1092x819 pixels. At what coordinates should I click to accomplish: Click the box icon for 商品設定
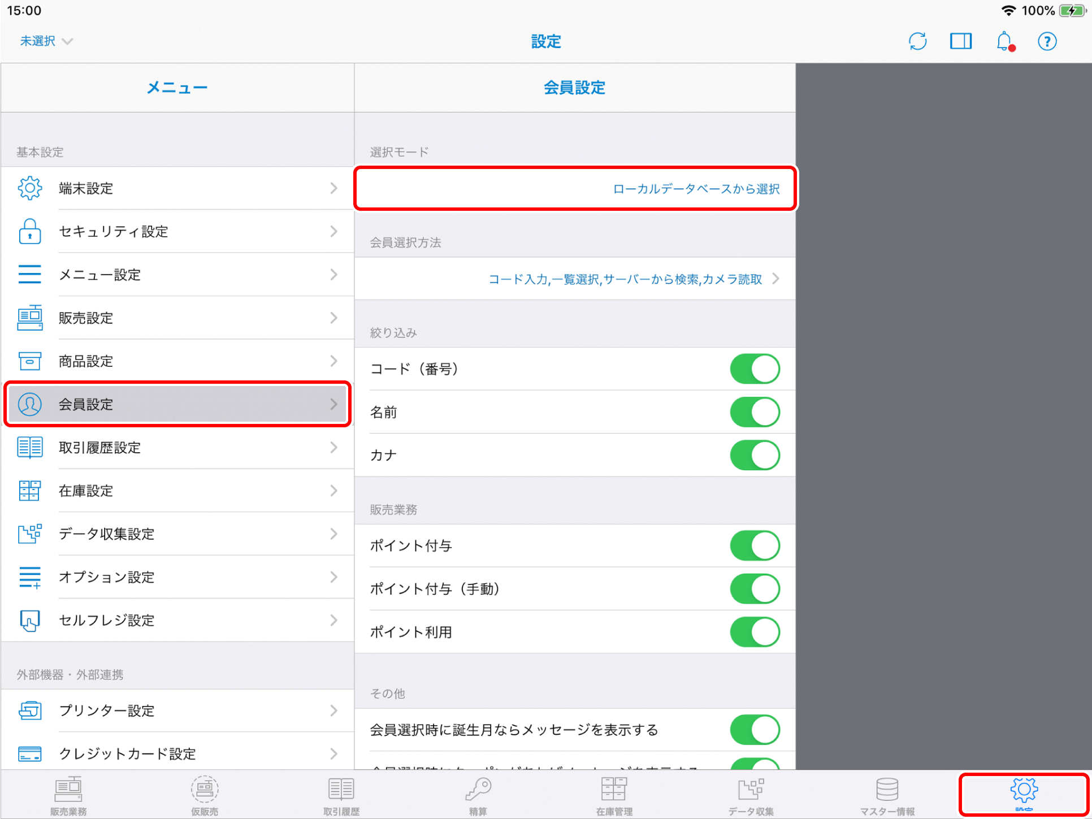pos(30,361)
